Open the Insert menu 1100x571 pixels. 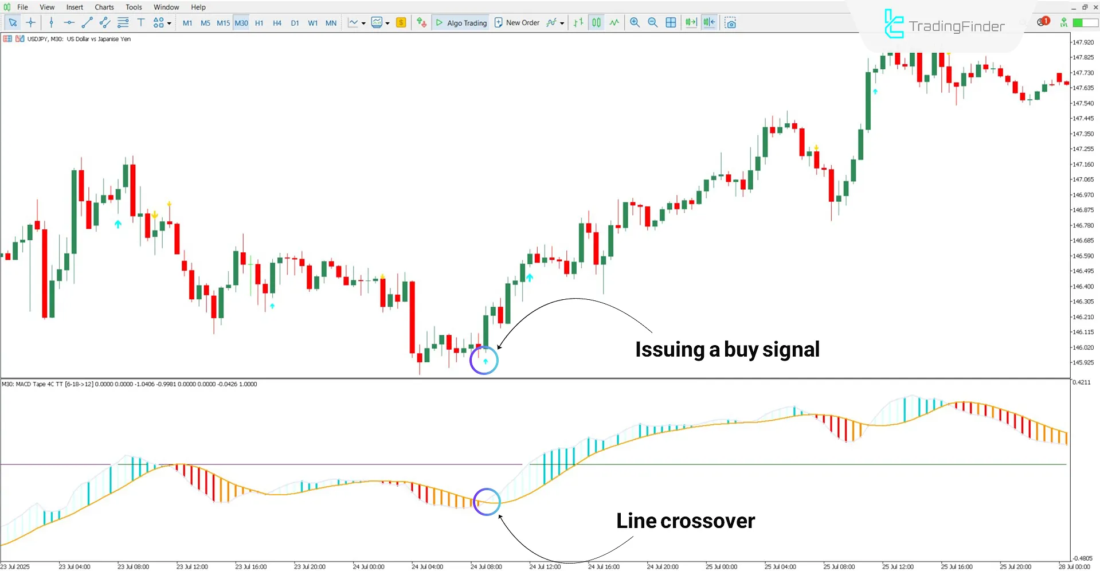[x=75, y=7]
